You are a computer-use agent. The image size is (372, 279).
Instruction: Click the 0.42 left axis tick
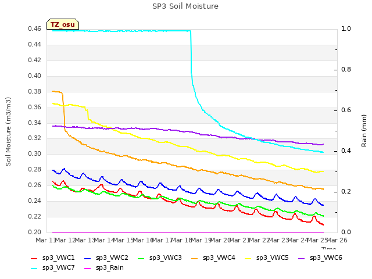pyautogui.click(x=35, y=60)
